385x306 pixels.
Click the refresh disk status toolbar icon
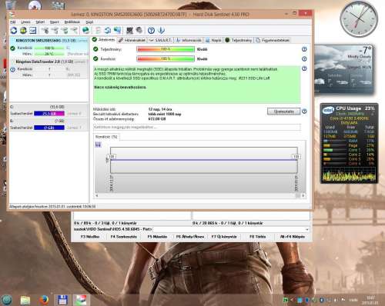[x=14, y=31]
